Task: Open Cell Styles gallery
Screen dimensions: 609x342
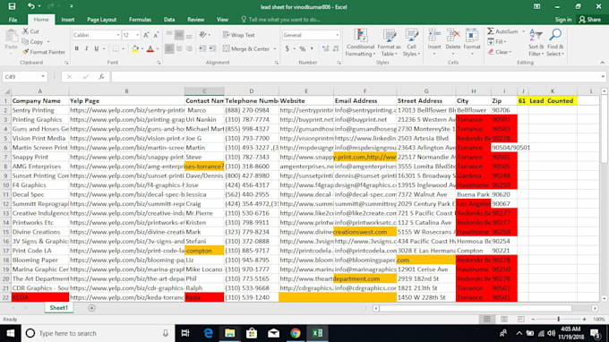Action: (x=411, y=43)
